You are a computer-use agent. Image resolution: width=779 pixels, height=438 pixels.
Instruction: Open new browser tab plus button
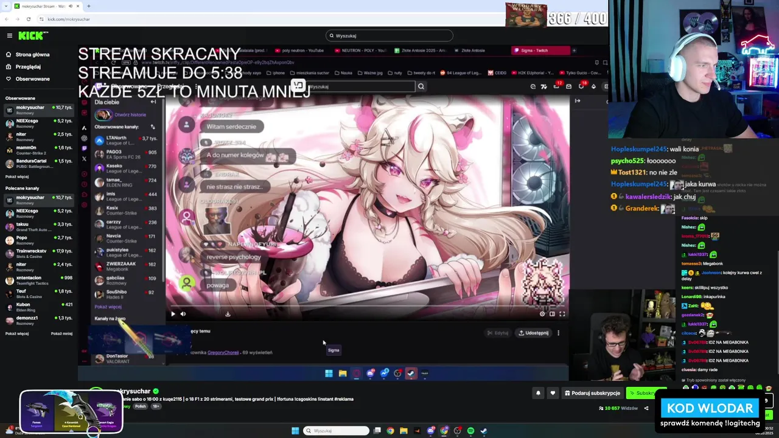click(88, 6)
